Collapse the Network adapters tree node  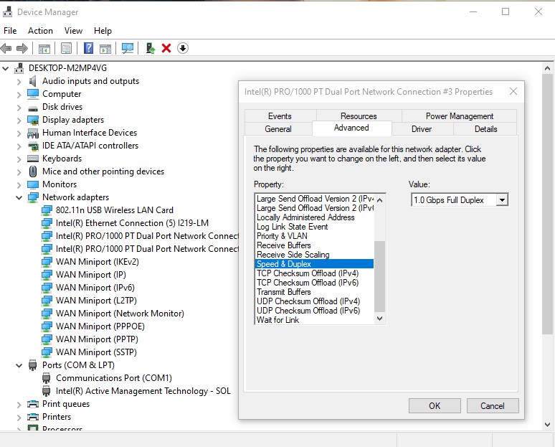[x=19, y=197]
